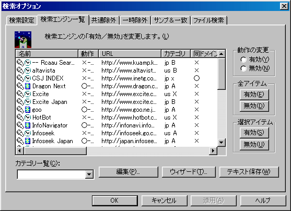
Task: Click the 'us B' category cell of altavista
Action: tap(170, 71)
